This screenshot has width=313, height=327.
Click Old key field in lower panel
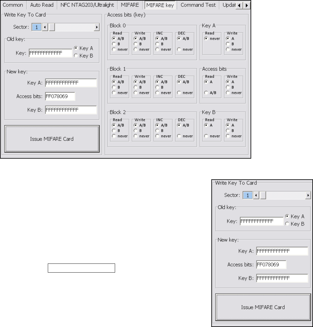click(261, 221)
